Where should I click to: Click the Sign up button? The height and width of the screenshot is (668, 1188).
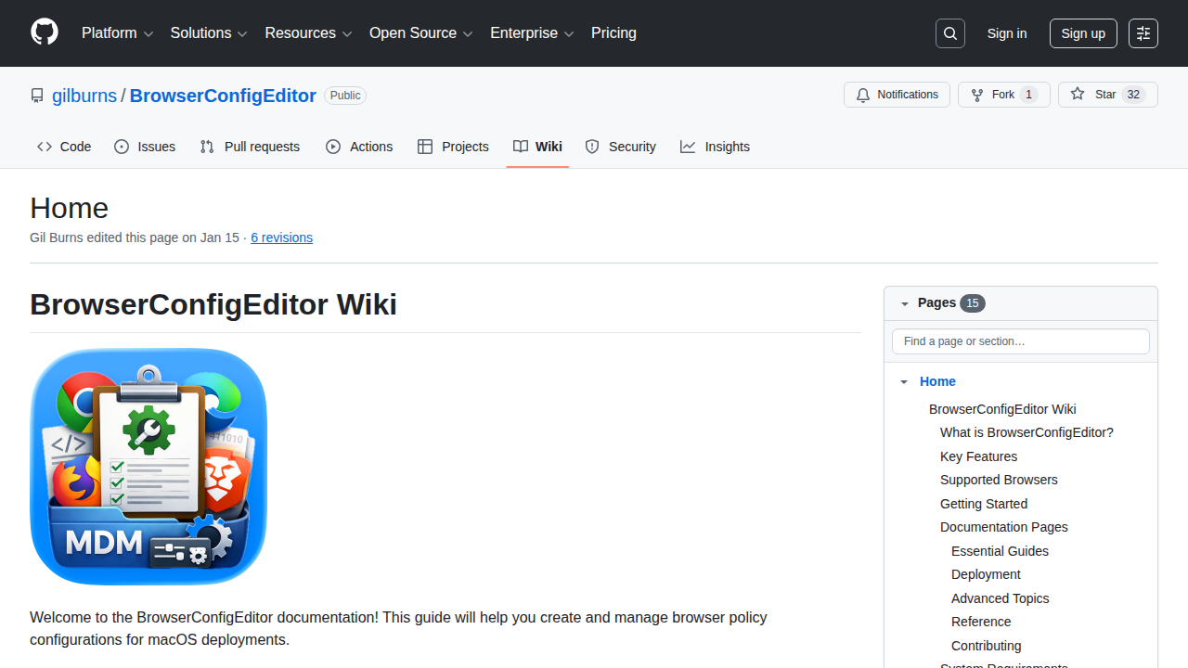tap(1083, 33)
